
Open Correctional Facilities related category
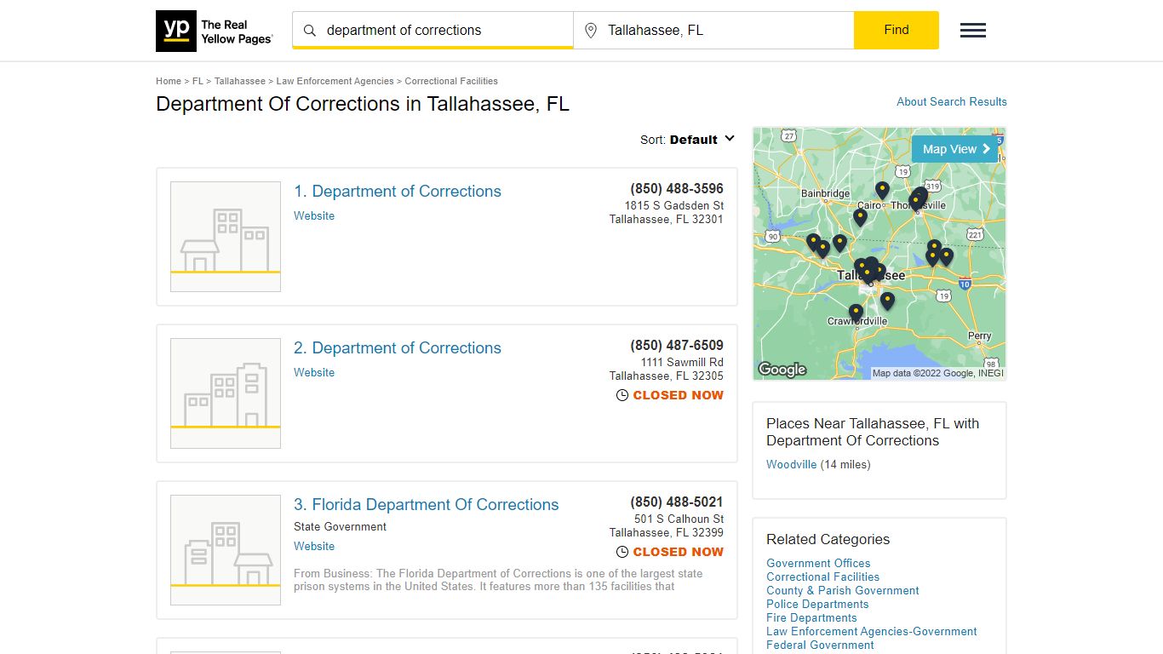click(x=822, y=577)
